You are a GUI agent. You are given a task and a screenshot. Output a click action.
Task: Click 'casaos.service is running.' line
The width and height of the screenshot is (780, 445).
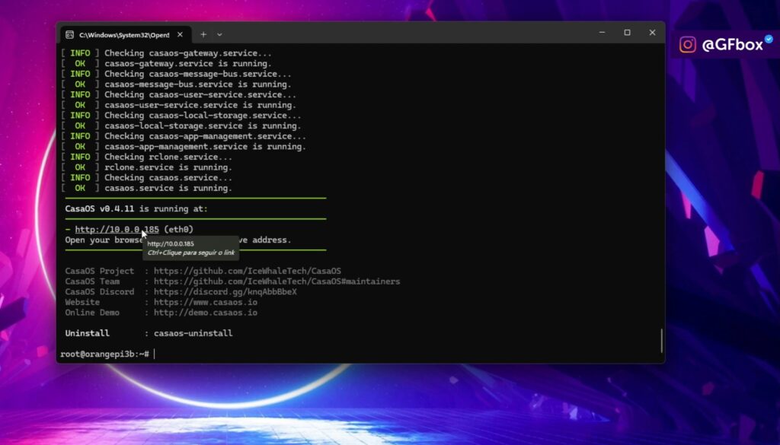coord(168,188)
